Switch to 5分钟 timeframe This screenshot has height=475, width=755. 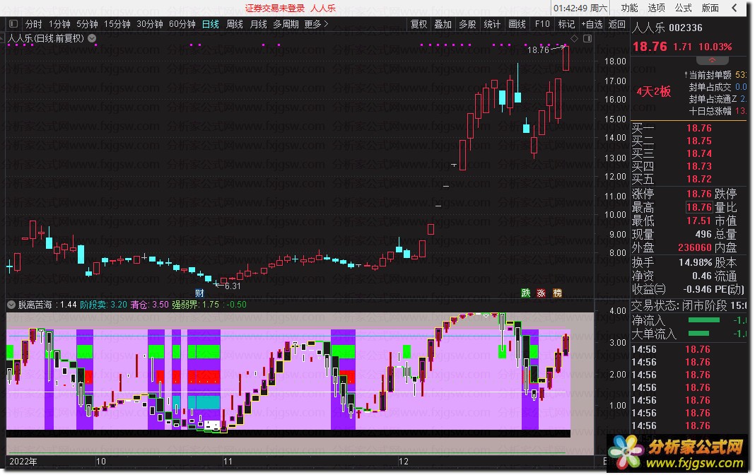pos(87,23)
